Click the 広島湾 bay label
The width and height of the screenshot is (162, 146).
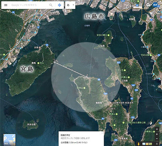pos(87,26)
